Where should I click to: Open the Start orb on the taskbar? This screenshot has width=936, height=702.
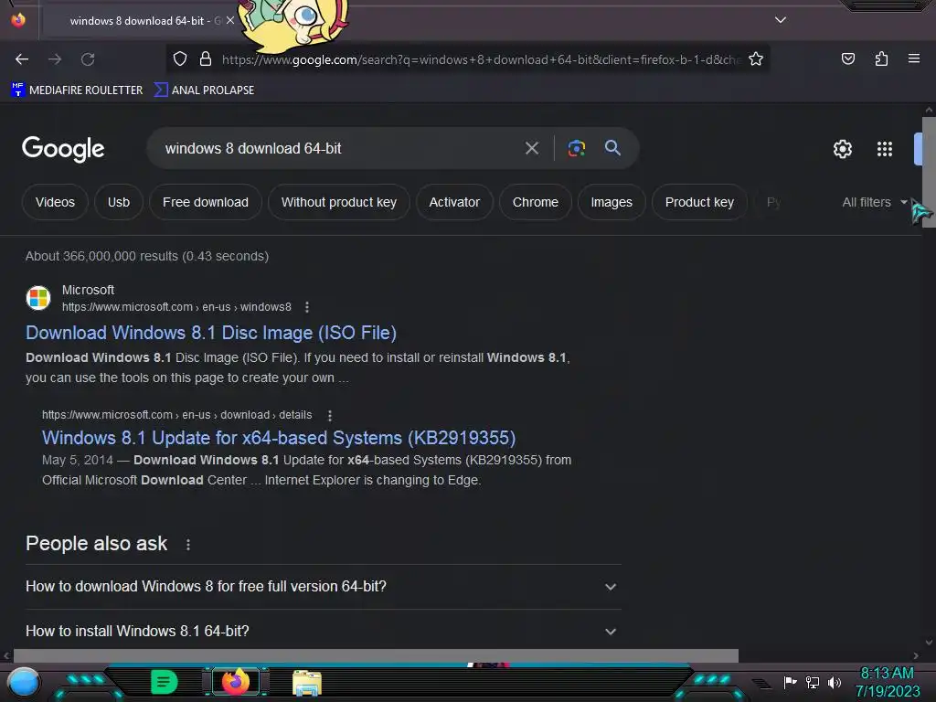[x=24, y=682]
